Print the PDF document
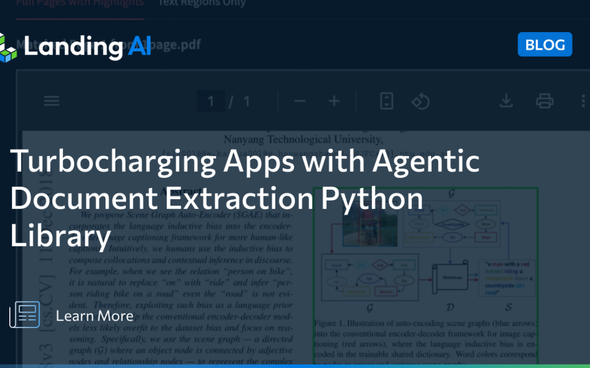Viewport: 590px width, 368px height. point(545,101)
